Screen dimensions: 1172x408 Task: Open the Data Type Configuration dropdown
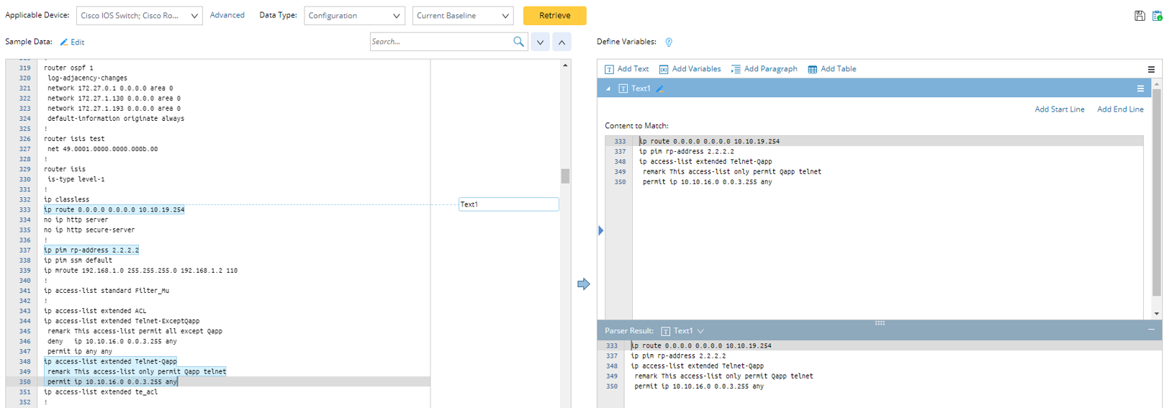354,16
